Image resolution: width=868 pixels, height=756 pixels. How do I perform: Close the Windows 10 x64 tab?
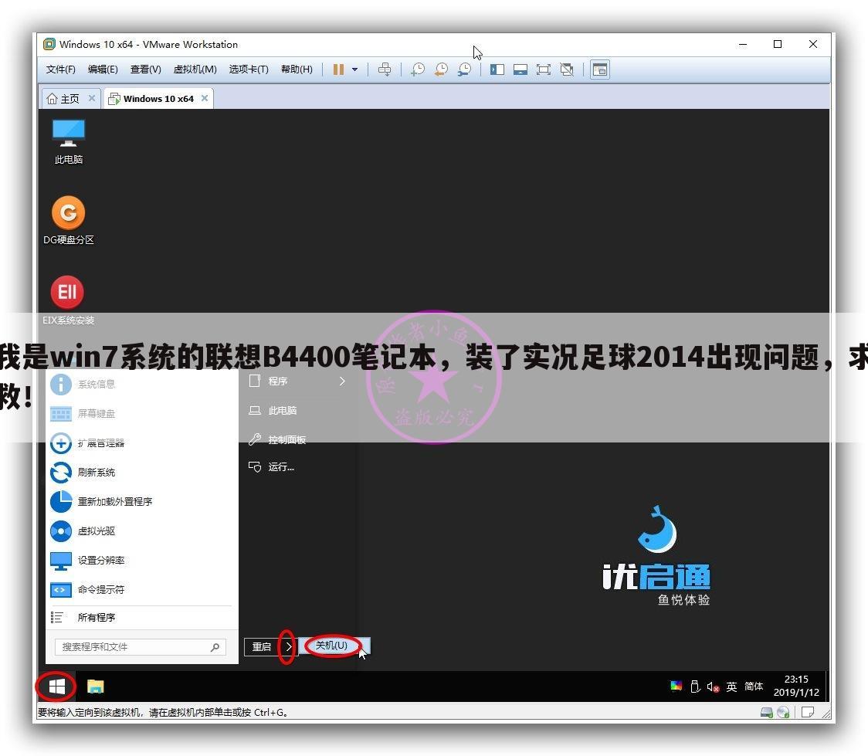point(205,98)
